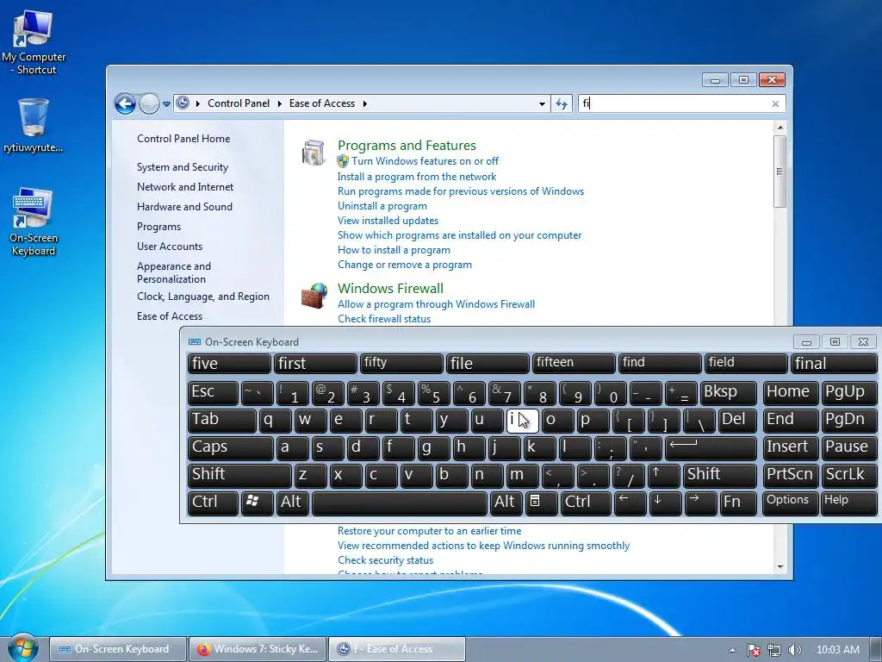Click scroll down arrow in Control Panel
The width and height of the screenshot is (882, 662).
coord(780,567)
